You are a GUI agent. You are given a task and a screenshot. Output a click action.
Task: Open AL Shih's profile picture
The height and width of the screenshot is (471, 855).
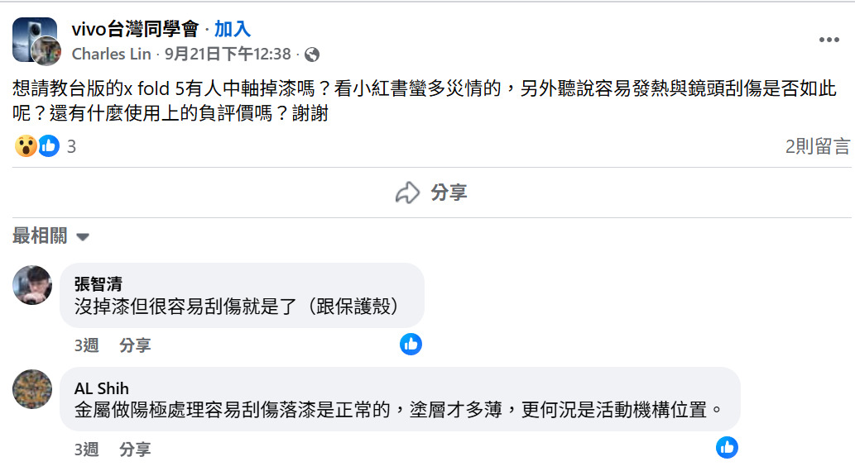33,388
